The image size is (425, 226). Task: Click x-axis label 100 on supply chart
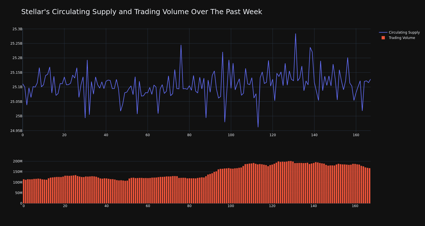[x=231, y=135]
